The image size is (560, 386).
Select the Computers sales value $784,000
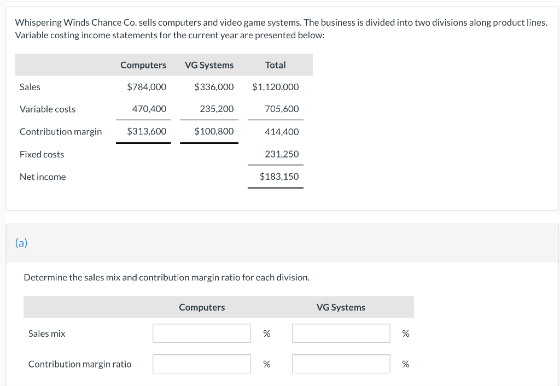(147, 87)
